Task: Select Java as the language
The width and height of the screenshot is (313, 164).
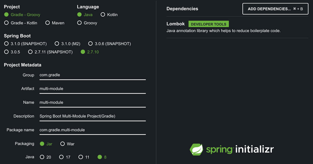Action: tap(85, 14)
